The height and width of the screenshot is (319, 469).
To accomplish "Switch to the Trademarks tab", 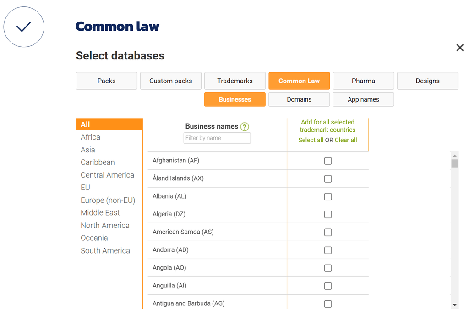I will (234, 81).
